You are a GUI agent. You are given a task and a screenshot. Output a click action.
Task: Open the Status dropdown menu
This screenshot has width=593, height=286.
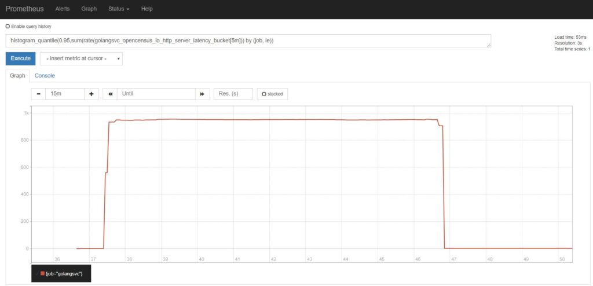[x=119, y=9]
